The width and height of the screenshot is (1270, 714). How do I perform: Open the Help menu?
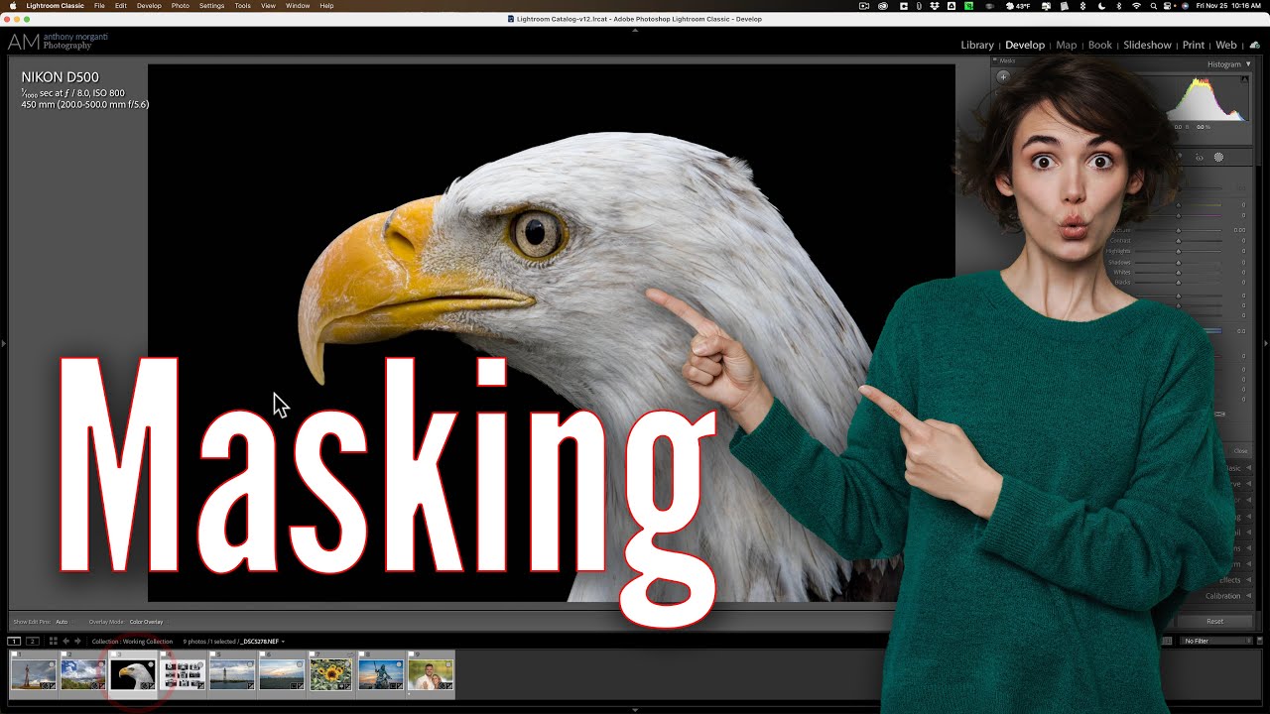point(326,6)
